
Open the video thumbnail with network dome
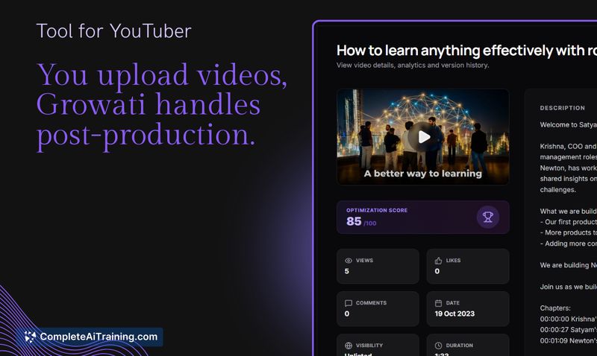coord(423,137)
